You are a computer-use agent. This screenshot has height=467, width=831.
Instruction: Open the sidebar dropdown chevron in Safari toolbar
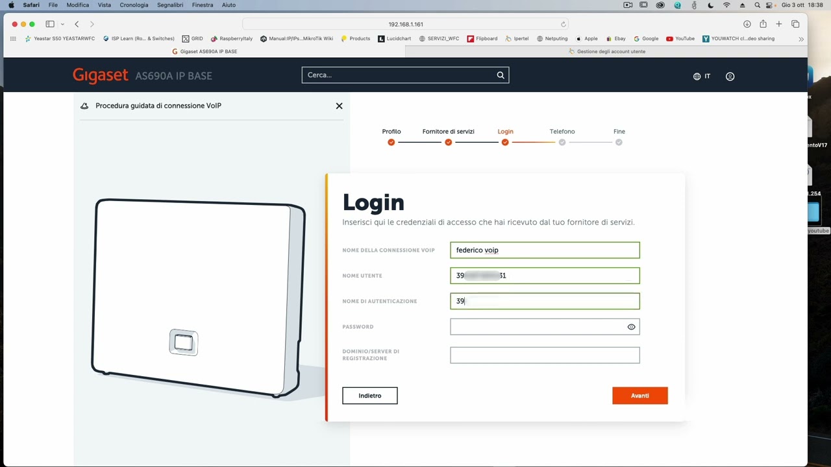(62, 24)
